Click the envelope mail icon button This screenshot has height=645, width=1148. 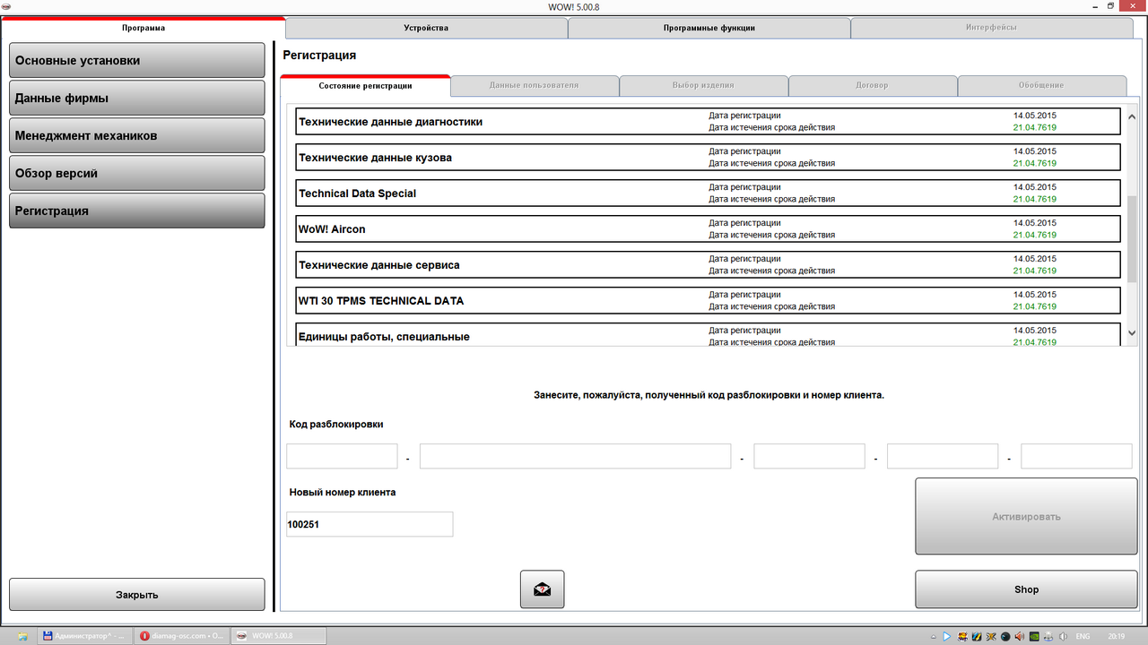coord(542,589)
